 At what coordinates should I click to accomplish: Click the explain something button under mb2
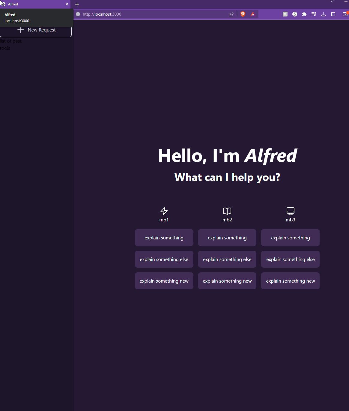(x=227, y=237)
